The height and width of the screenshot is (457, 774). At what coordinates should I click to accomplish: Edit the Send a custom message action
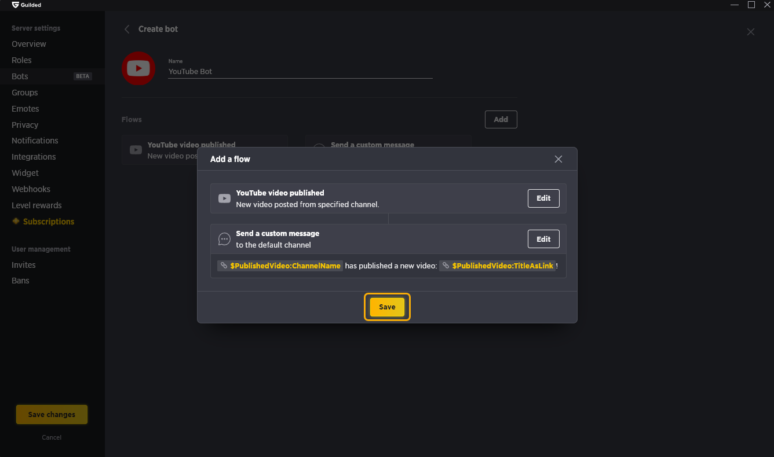[x=543, y=239]
